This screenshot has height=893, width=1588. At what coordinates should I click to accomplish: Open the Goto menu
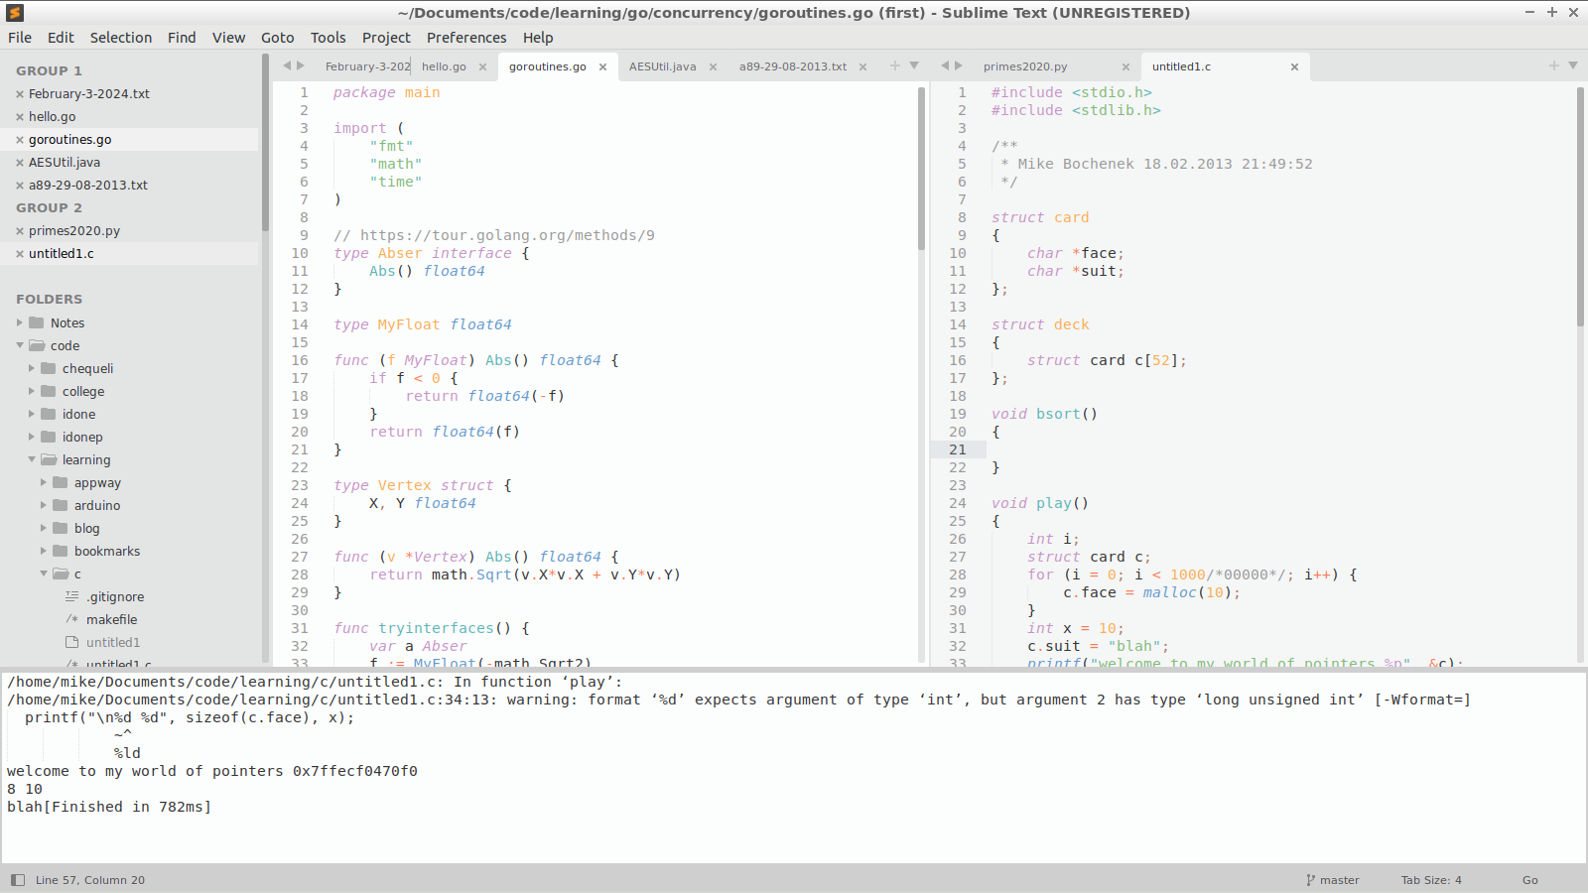277,38
